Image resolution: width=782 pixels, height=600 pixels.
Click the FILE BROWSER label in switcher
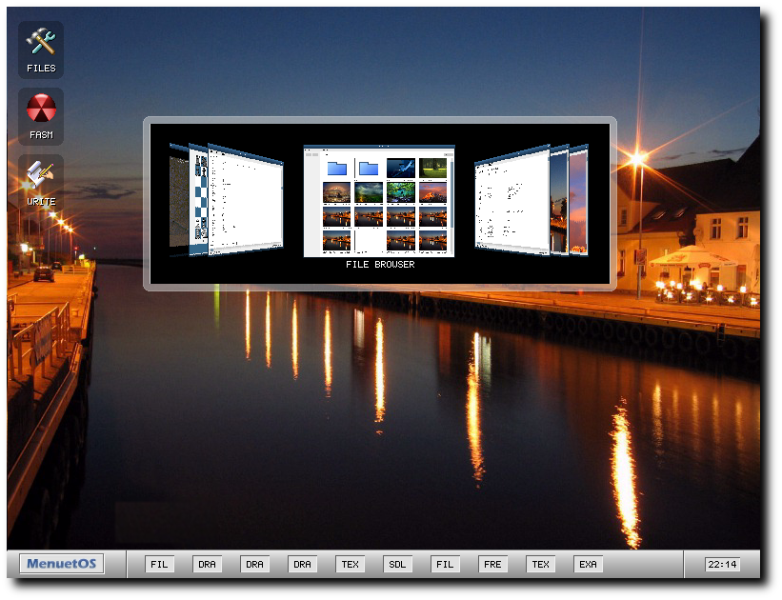pos(380,265)
